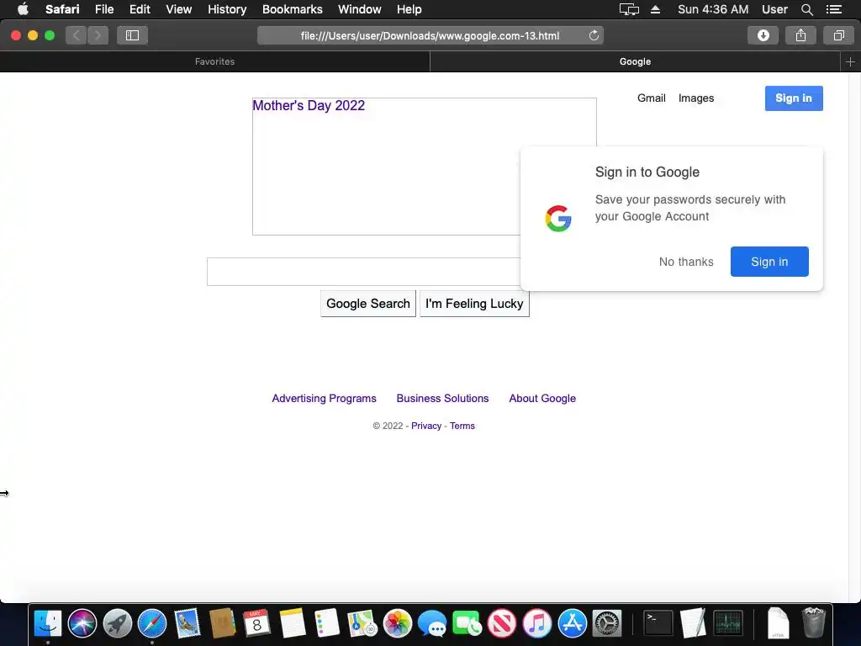Open the Contacts book in the Dock

[x=222, y=623]
